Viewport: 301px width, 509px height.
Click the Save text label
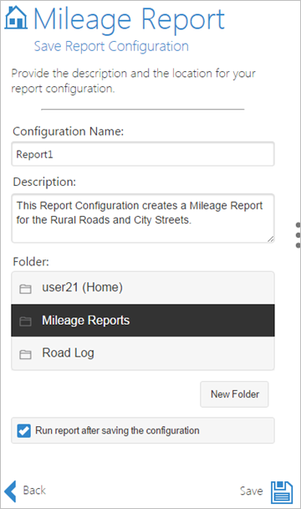click(252, 491)
